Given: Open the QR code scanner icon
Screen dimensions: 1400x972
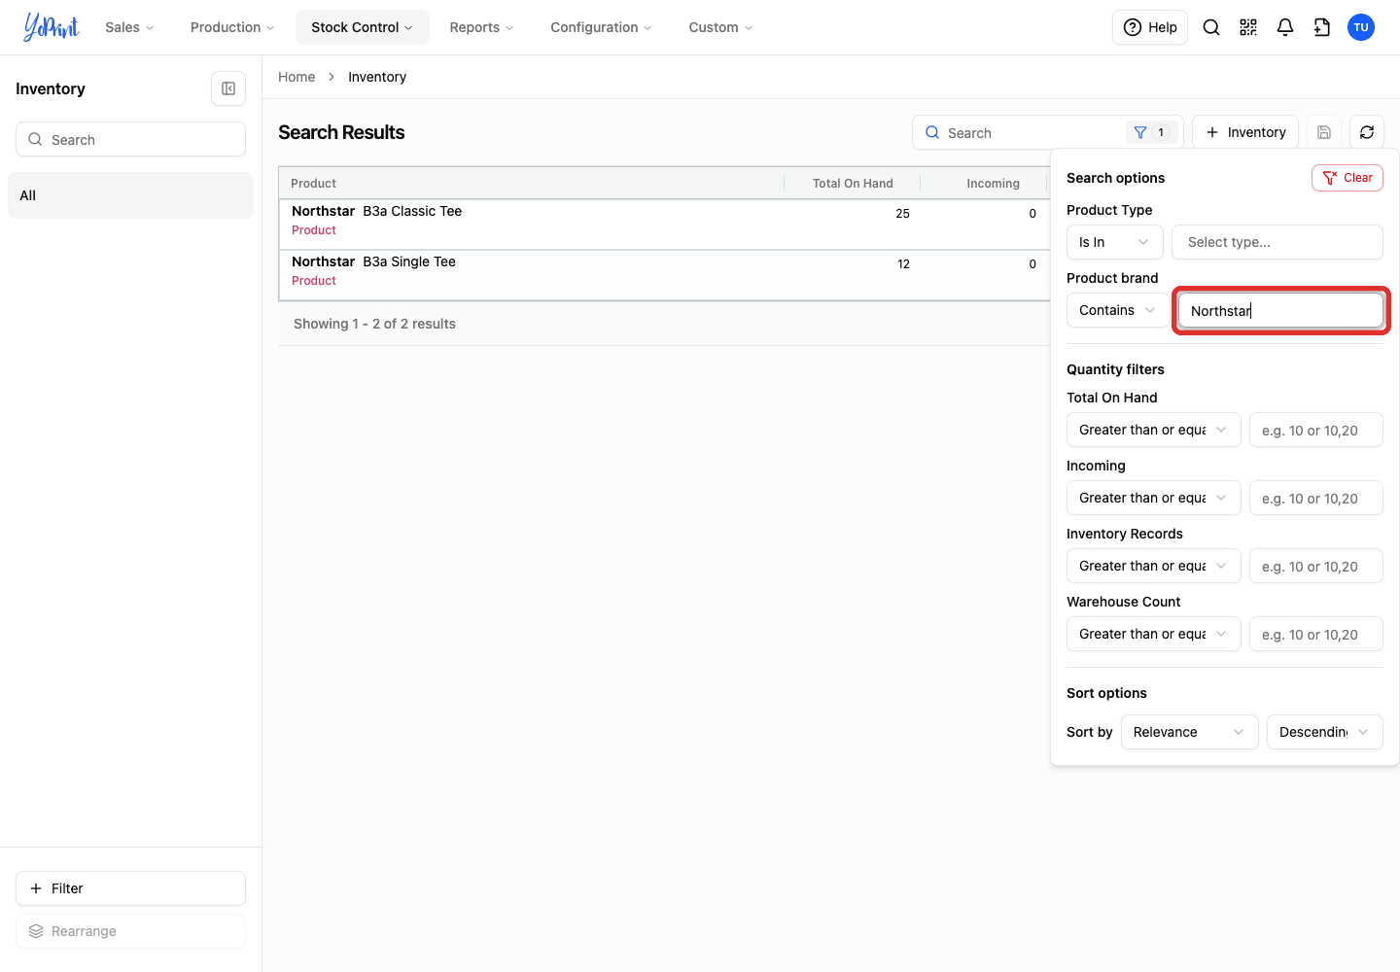Looking at the screenshot, I should point(1248,27).
